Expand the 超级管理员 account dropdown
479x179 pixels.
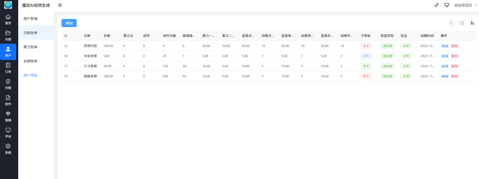[465, 5]
